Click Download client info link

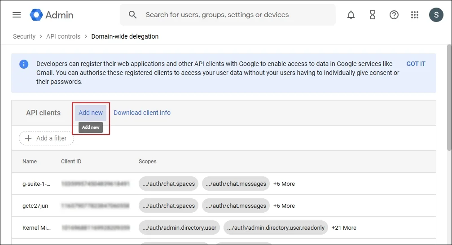point(142,113)
